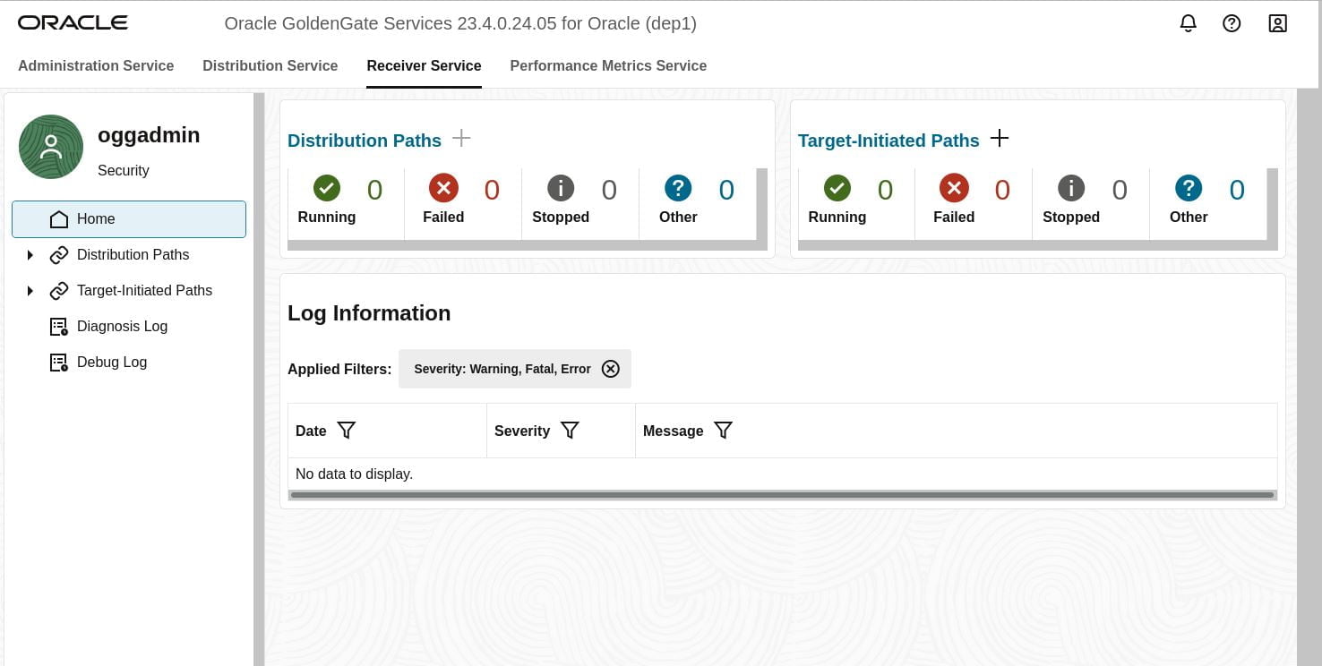
Task: Open the Severity column filter funnel
Action: 570,431
